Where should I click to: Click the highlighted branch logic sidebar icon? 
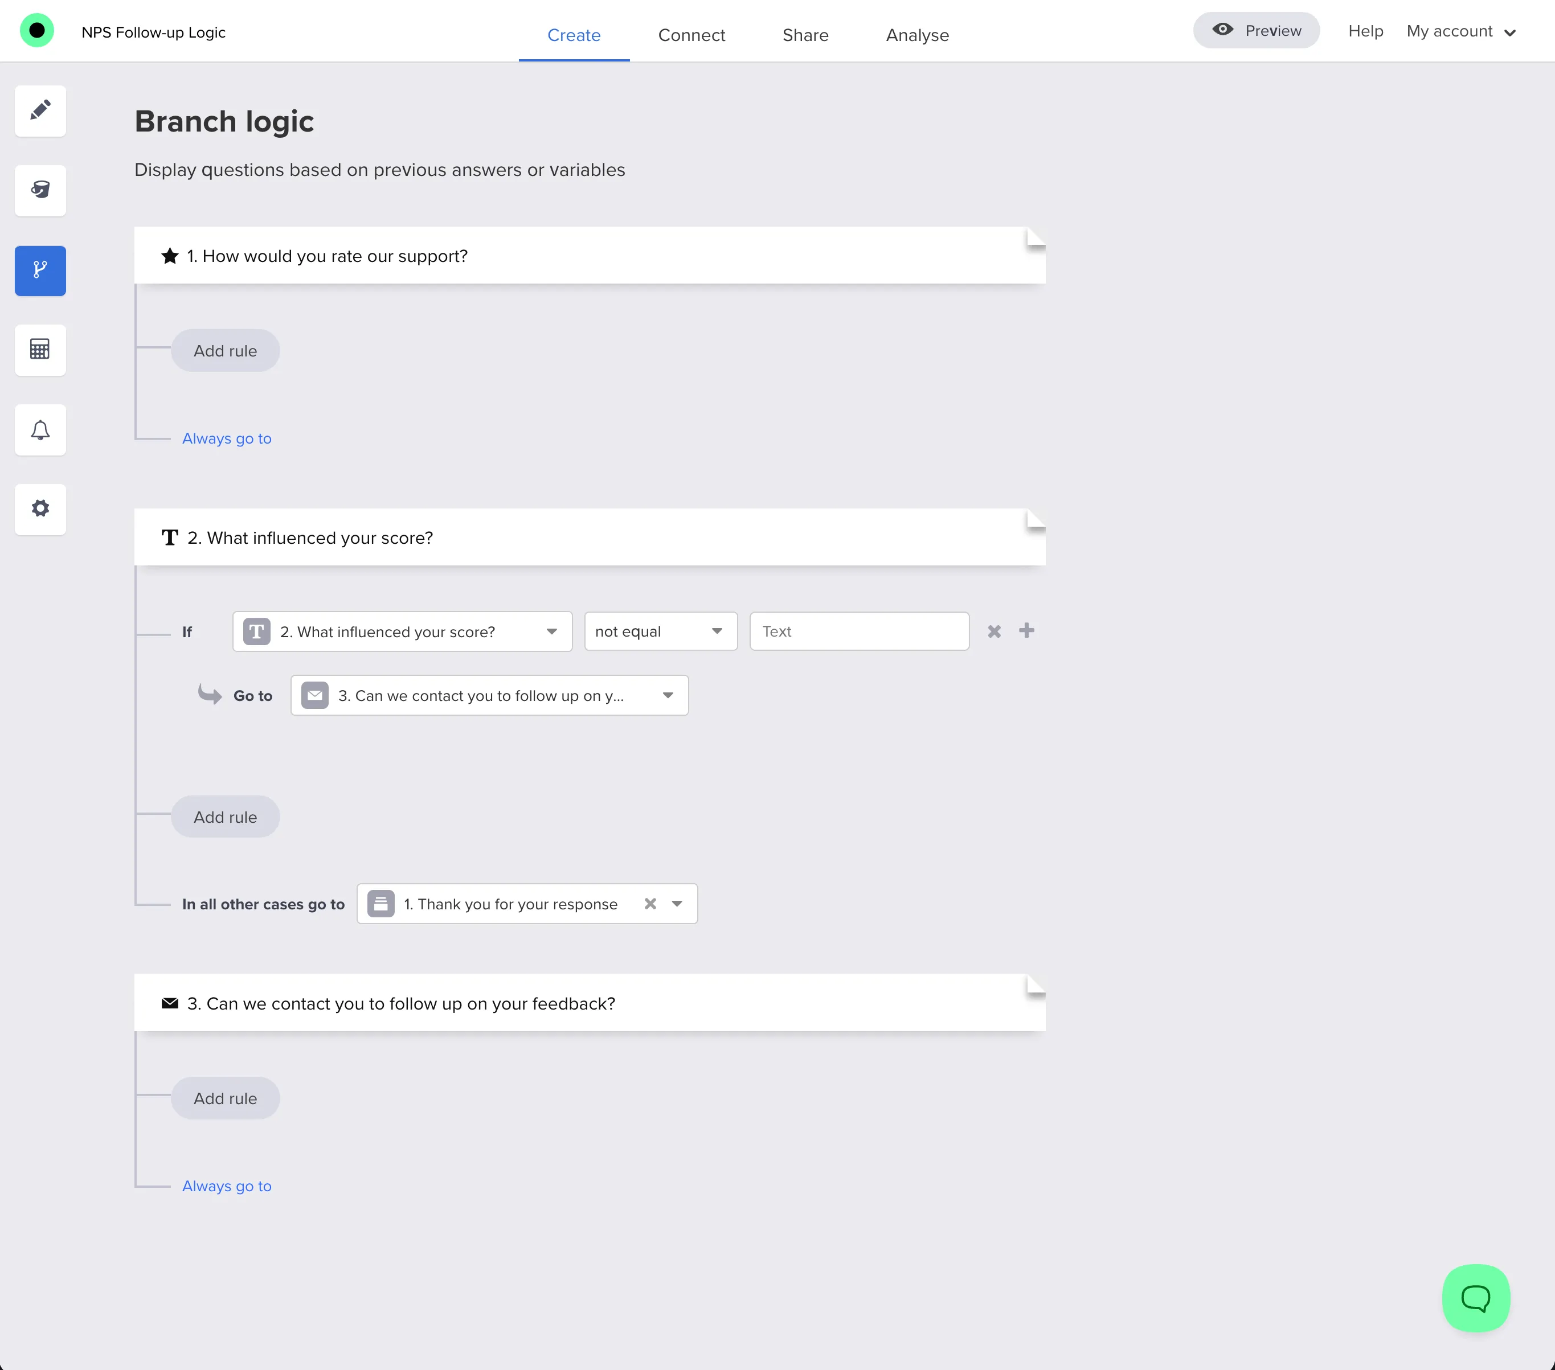pyautogui.click(x=39, y=271)
